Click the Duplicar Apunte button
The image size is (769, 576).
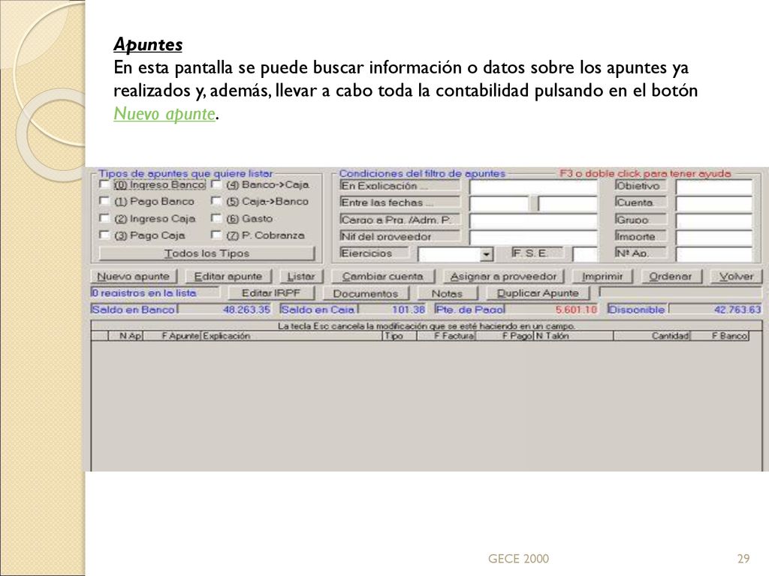click(x=538, y=293)
